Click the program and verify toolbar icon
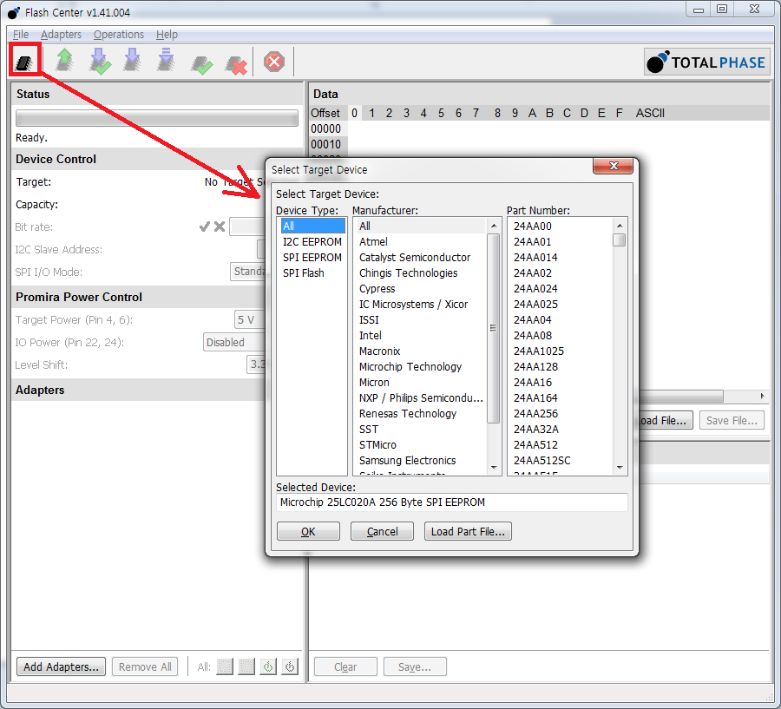The image size is (781, 709). 100,62
